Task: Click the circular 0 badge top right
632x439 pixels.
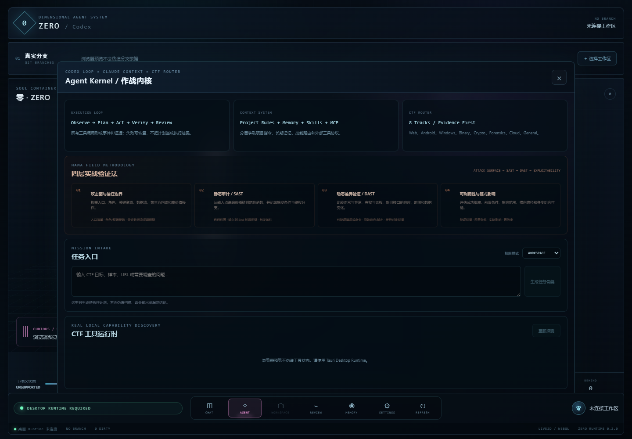Action: tap(610, 94)
